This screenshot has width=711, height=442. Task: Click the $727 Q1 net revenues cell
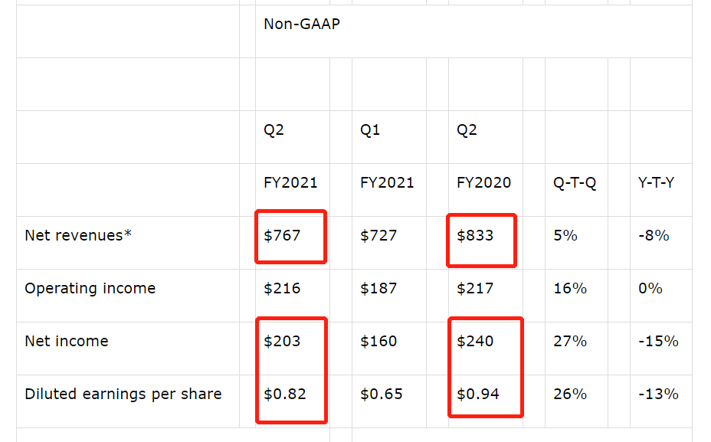click(x=378, y=236)
